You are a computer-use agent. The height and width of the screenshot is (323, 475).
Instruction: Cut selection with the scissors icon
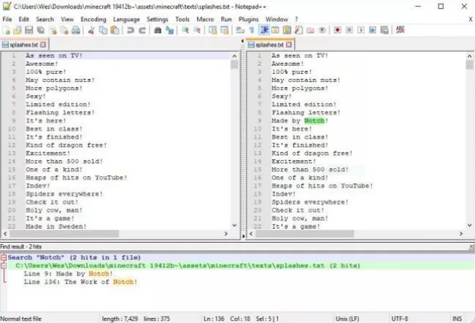[91, 30]
